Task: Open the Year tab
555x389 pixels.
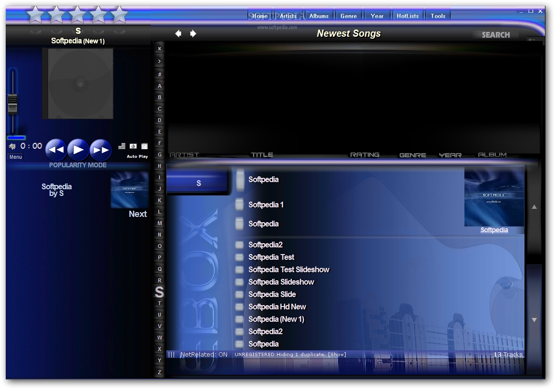Action: (x=377, y=16)
